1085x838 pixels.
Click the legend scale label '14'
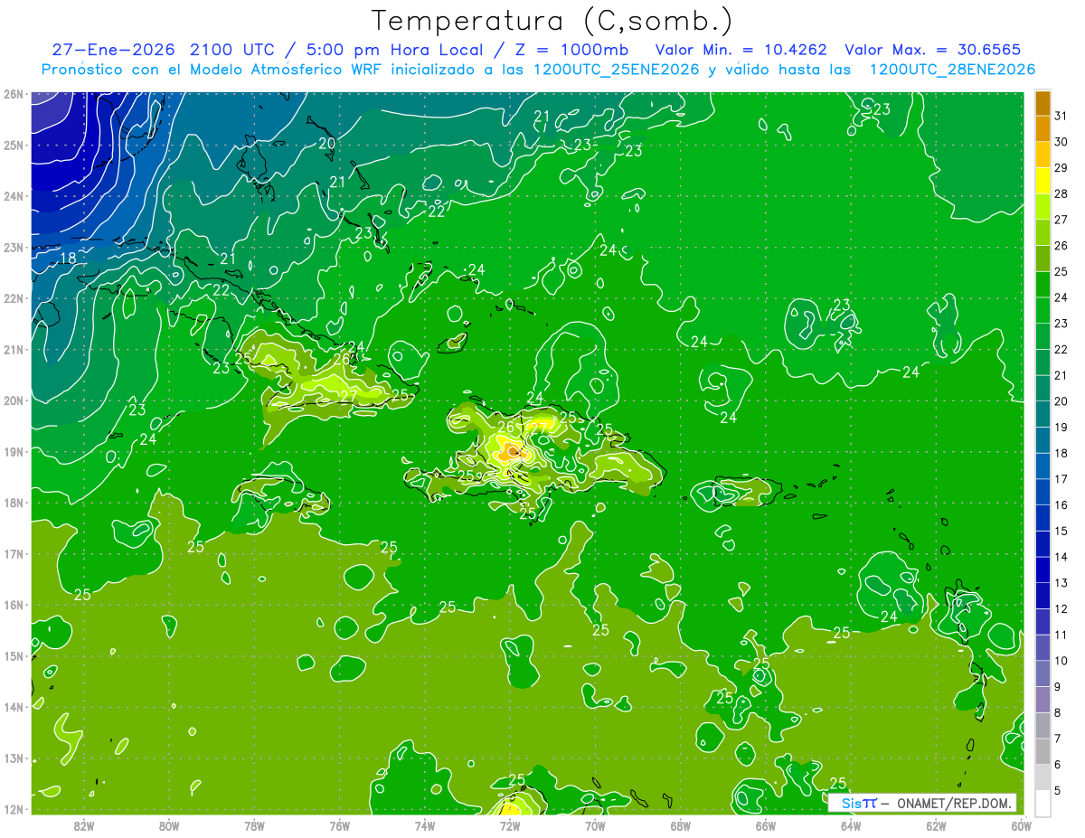1061,557
